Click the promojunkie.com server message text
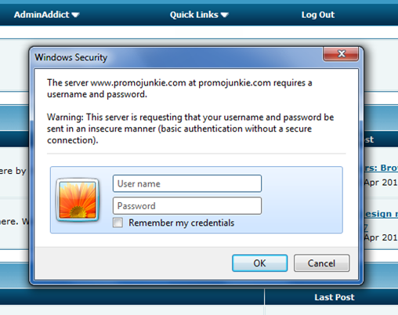The width and height of the screenshot is (398, 315). click(x=179, y=89)
